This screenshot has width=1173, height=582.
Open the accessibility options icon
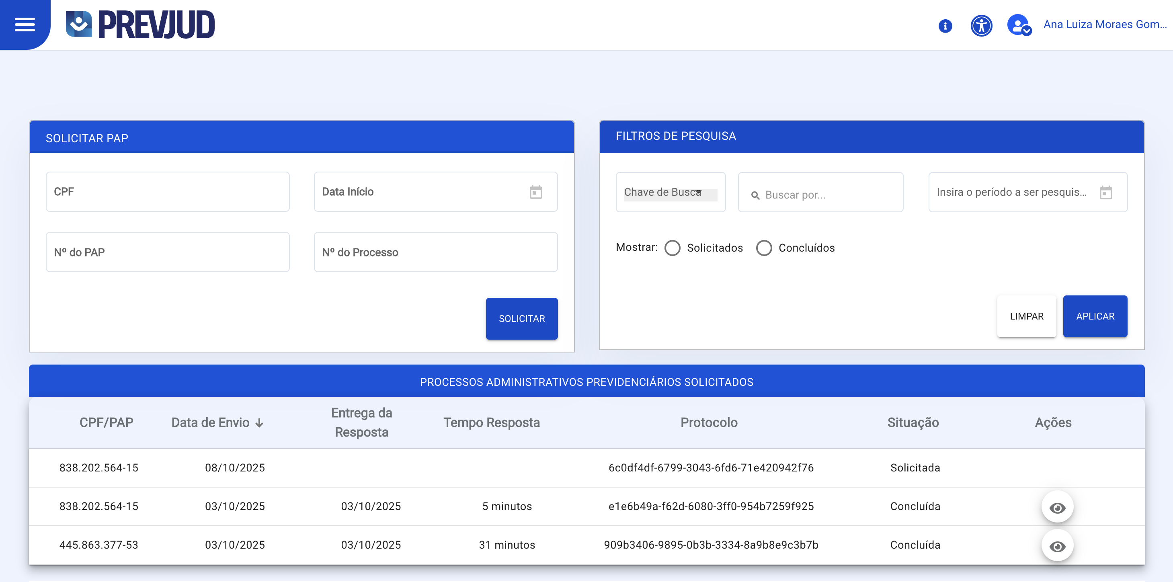[x=981, y=25]
